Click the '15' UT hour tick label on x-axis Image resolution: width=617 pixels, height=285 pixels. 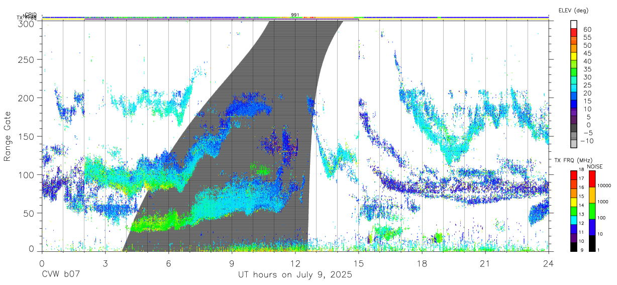tap(359, 264)
